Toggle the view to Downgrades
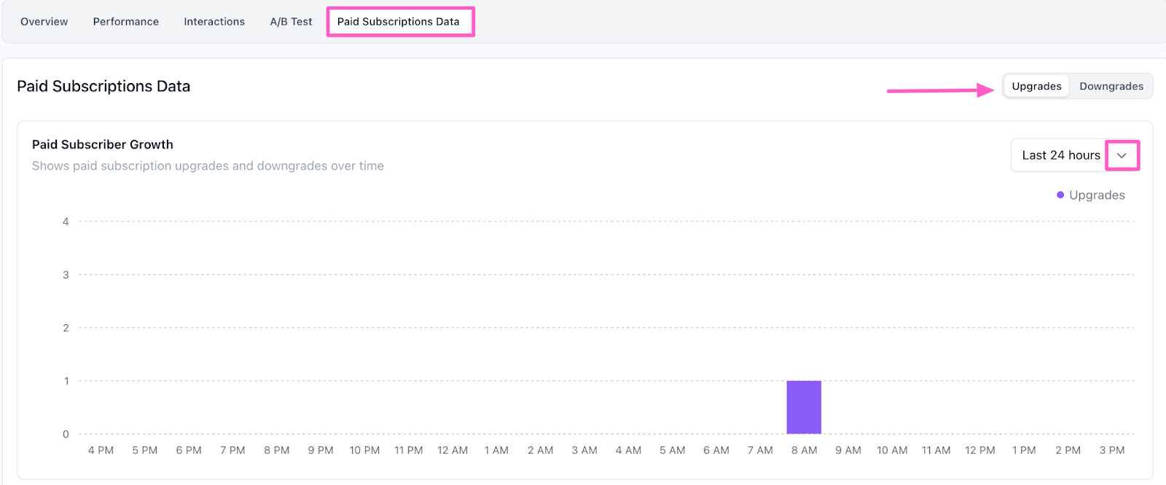Screen dimensions: 1166x485 point(1111,86)
